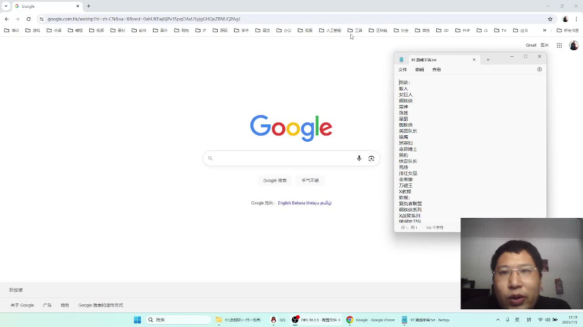The width and height of the screenshot is (583, 327).
Task: Open the 关于 Google footer link
Action: tap(22, 305)
